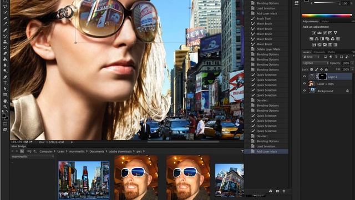Delete current state in History panel

point(284,191)
